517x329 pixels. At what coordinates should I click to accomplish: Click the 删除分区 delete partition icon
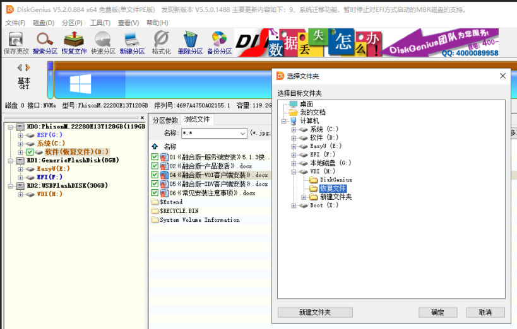[190, 42]
